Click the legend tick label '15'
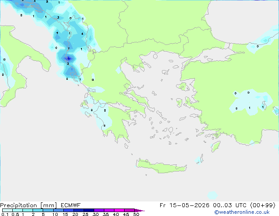Viewport: 279px width, 216px height. pos(65,214)
